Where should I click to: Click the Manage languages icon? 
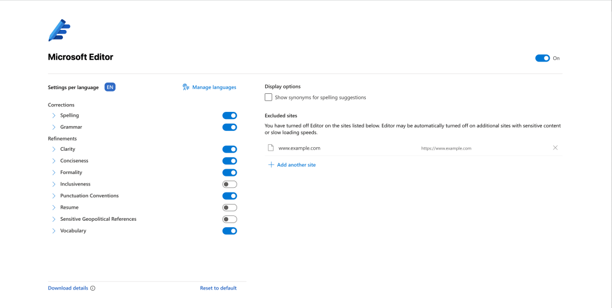point(186,87)
